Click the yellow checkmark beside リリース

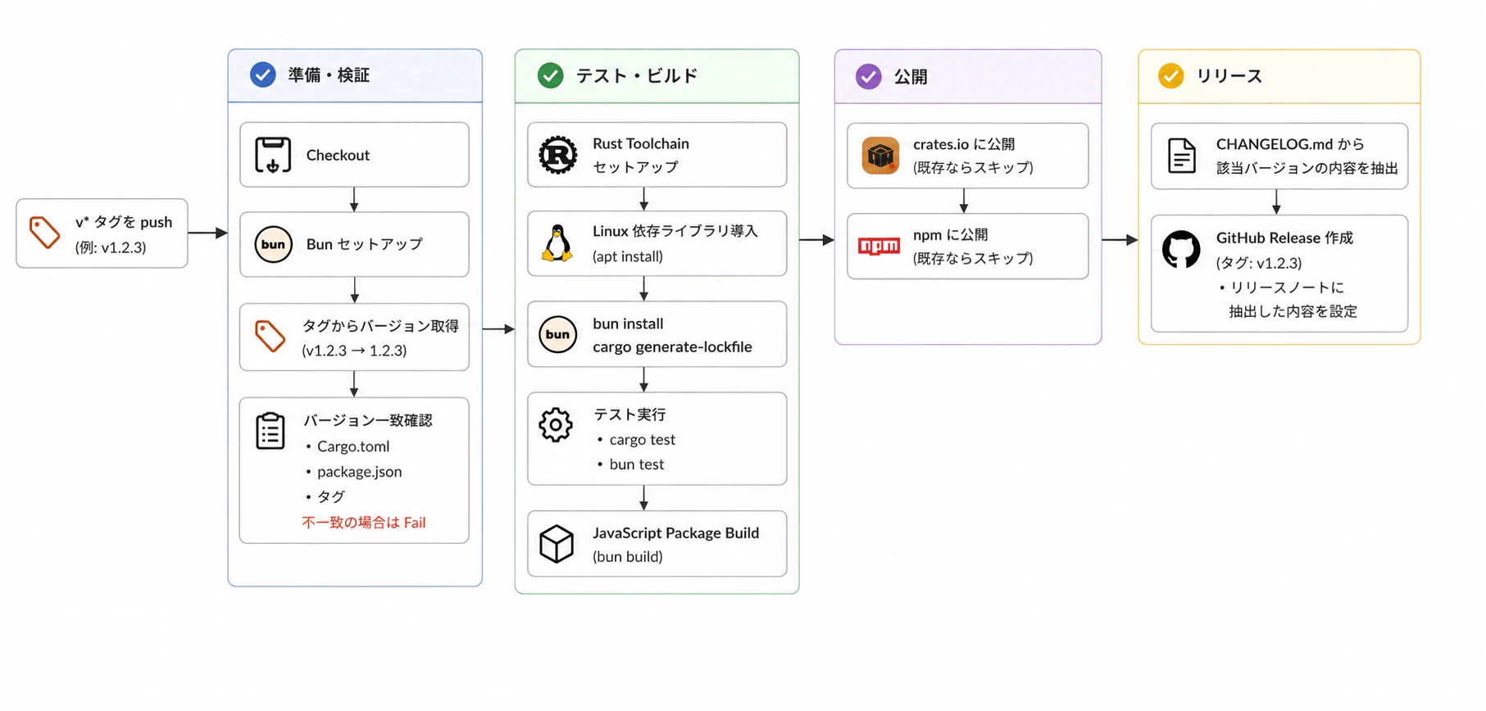pyautogui.click(x=1170, y=75)
